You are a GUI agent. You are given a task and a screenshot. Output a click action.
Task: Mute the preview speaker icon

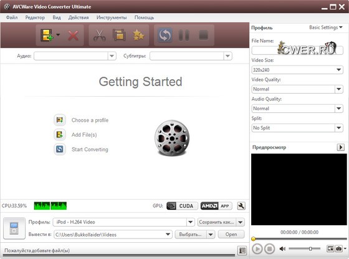(283, 248)
